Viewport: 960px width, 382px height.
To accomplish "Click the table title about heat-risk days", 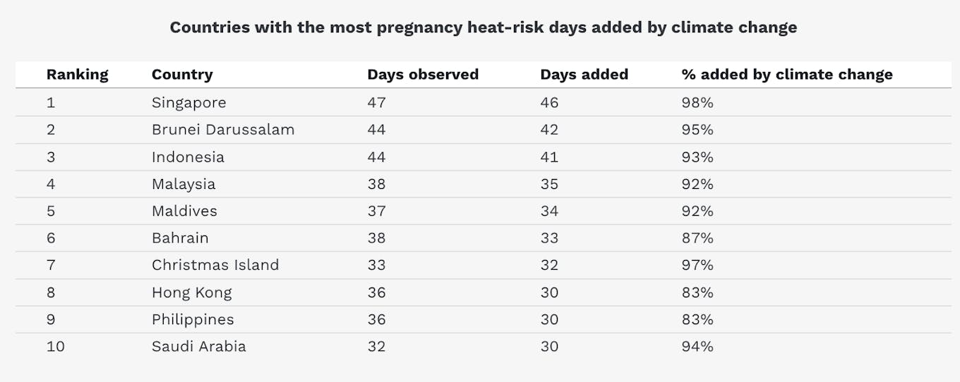I will click(x=484, y=28).
